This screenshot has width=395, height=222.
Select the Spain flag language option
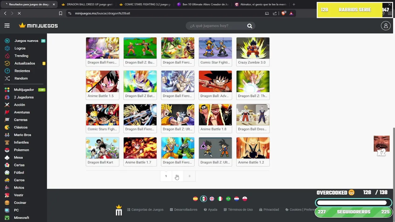195,199
